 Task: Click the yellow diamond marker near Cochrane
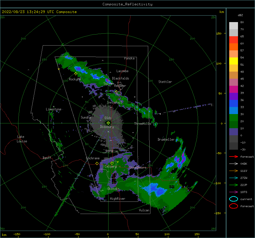[x=97, y=164]
